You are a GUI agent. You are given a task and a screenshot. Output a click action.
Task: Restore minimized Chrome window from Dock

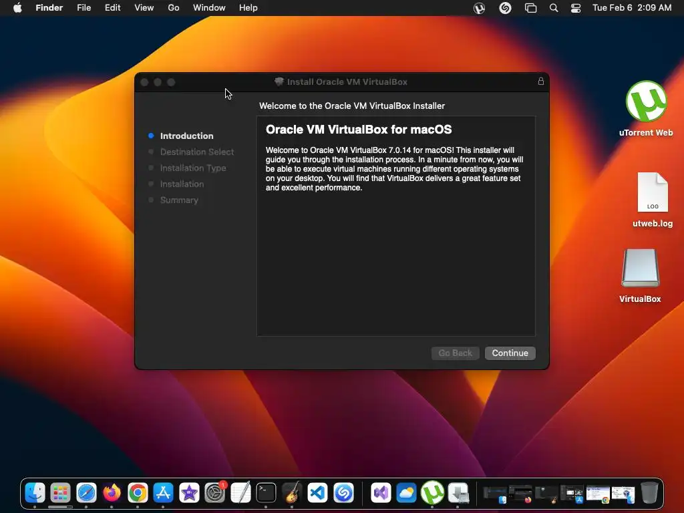coord(598,494)
